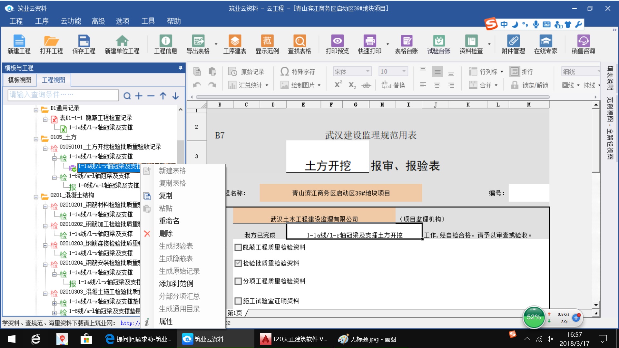Open the 宋体 font dropdown
Image resolution: width=619 pixels, height=348 pixels.
coord(368,72)
